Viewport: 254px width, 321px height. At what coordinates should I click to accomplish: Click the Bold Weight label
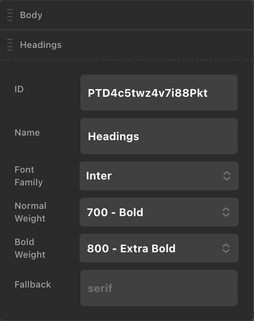30,248
